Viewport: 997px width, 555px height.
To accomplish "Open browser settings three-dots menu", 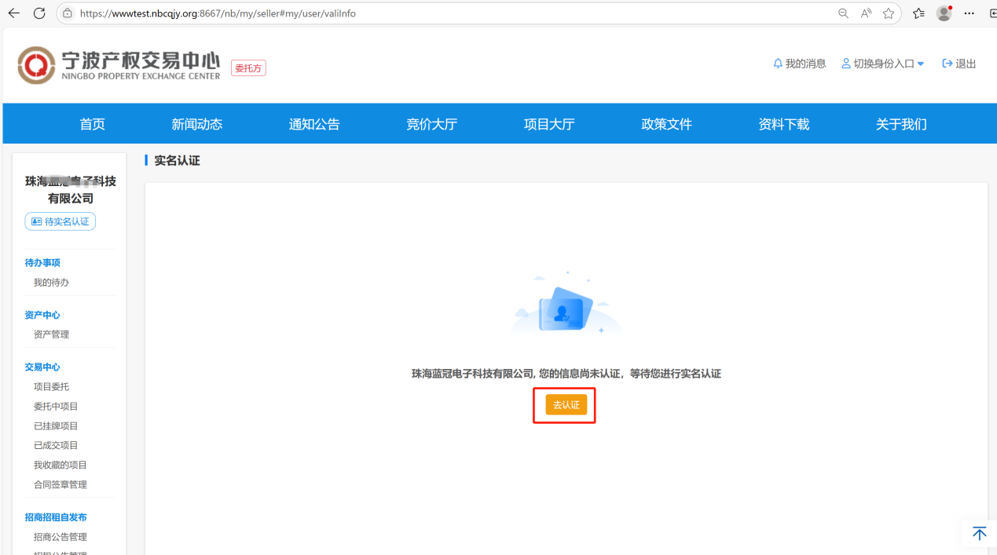I will (970, 13).
